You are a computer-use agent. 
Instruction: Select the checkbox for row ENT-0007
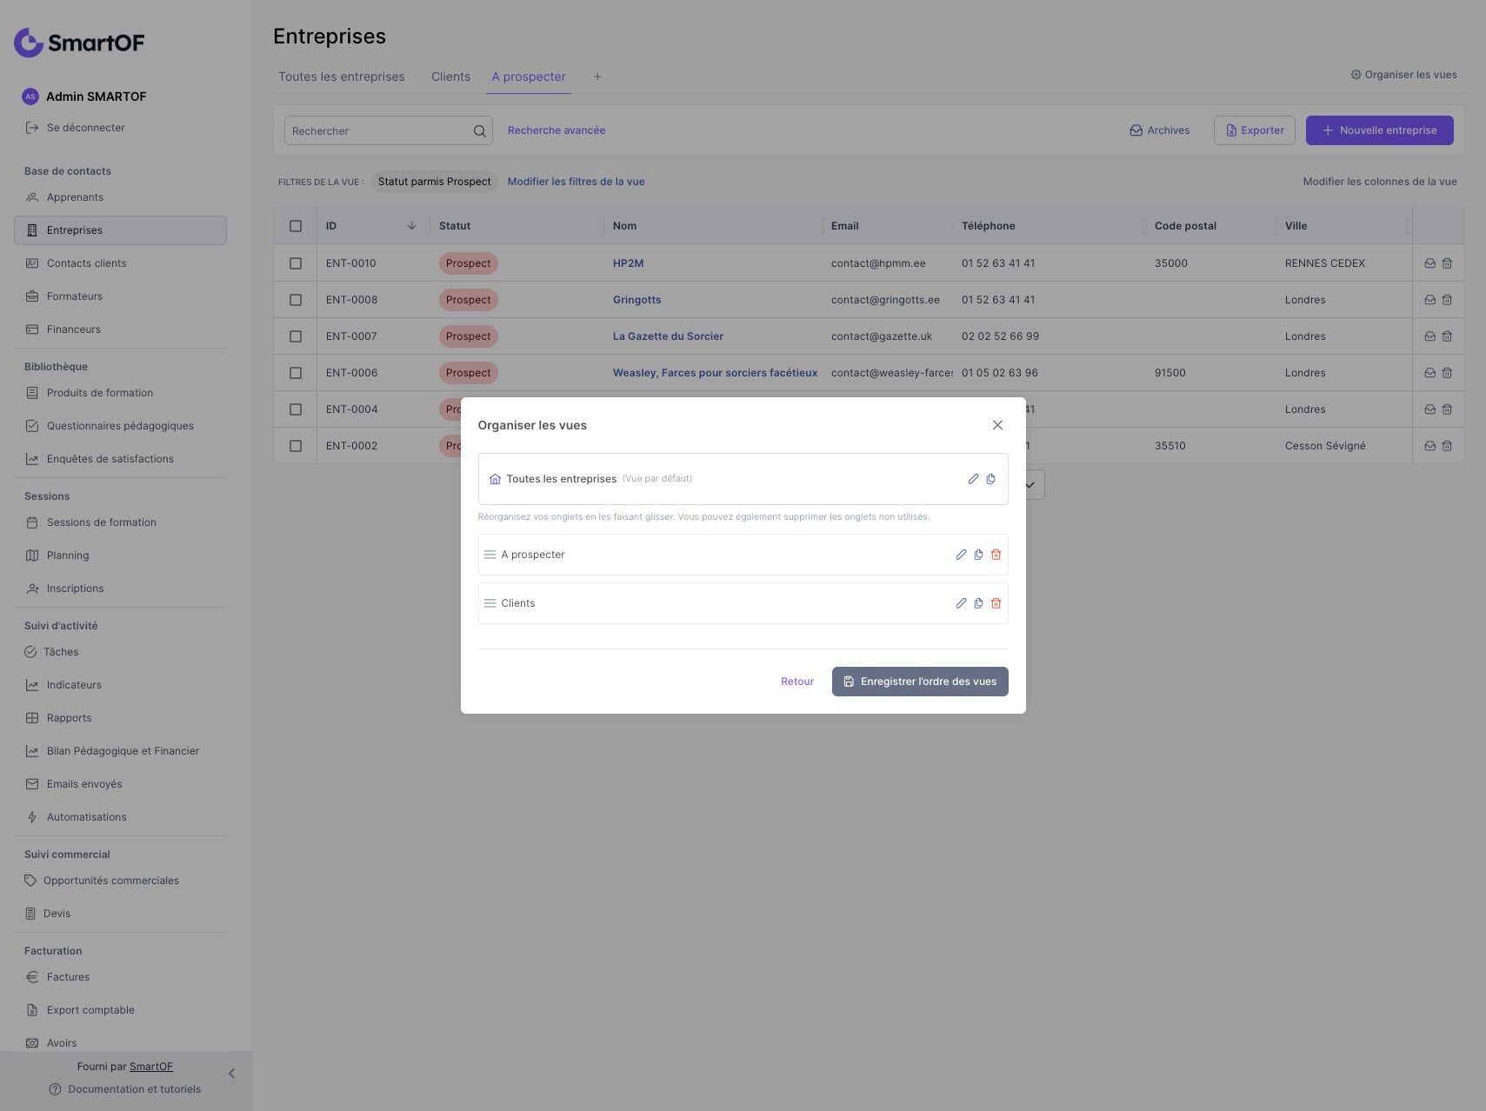tap(296, 336)
